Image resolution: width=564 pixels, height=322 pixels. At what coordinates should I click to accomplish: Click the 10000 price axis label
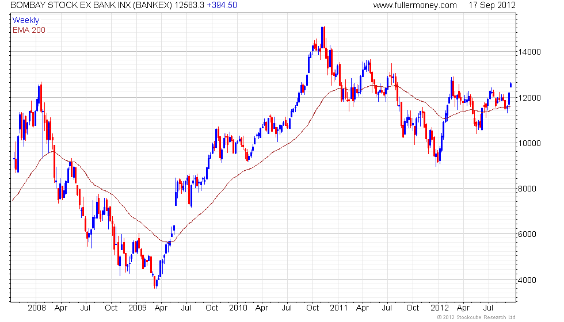(x=529, y=143)
